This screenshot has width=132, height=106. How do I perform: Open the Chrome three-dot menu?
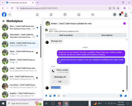click(129, 8)
